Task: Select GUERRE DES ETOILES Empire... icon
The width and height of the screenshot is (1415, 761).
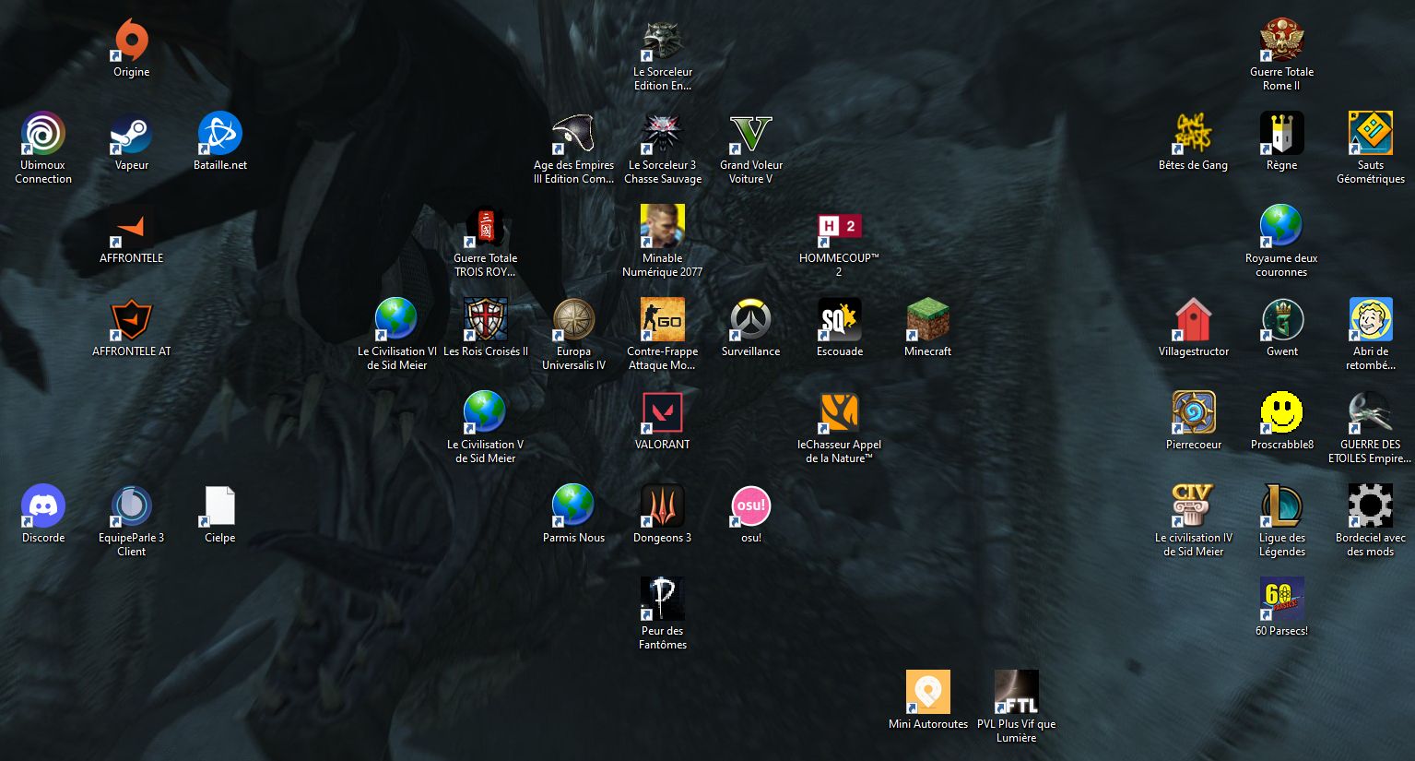Action: point(1371,413)
